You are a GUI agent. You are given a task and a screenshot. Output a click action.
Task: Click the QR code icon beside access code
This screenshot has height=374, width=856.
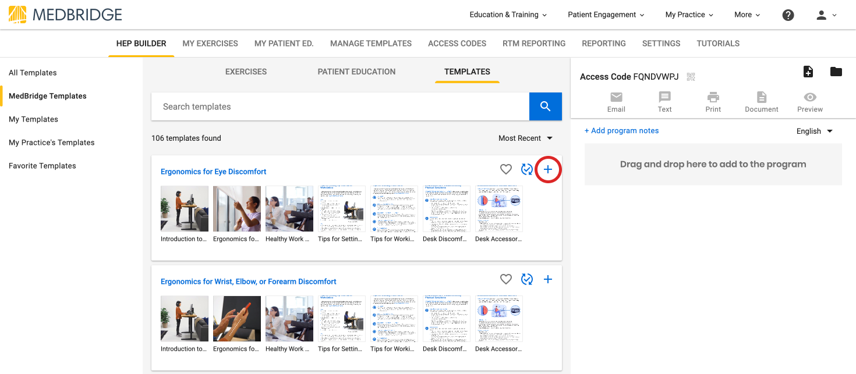pos(691,77)
